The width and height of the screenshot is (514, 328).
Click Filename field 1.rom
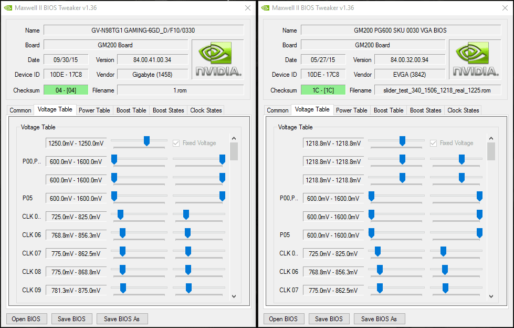click(x=180, y=90)
